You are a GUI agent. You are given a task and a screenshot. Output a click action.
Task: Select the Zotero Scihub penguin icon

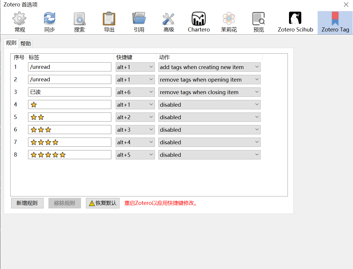click(x=295, y=22)
